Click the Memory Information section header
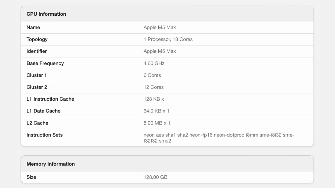The image size is (335, 188). pyautogui.click(x=51, y=164)
